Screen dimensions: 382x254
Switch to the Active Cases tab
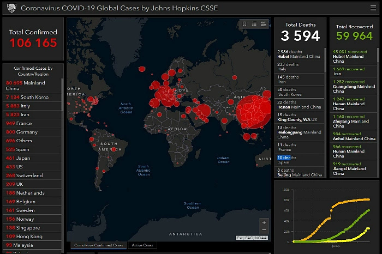143,245
